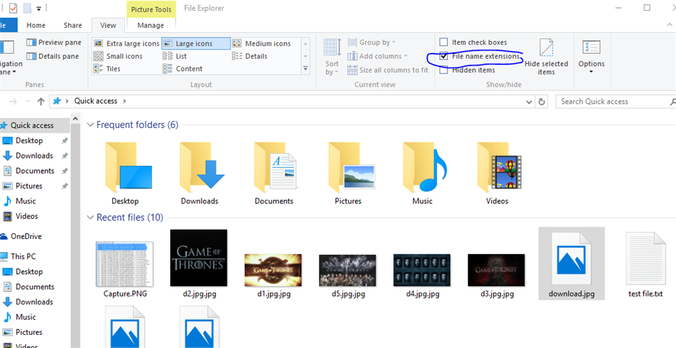Switch to Medium icons layout
Screen dimensions: 676x348
point(261,44)
